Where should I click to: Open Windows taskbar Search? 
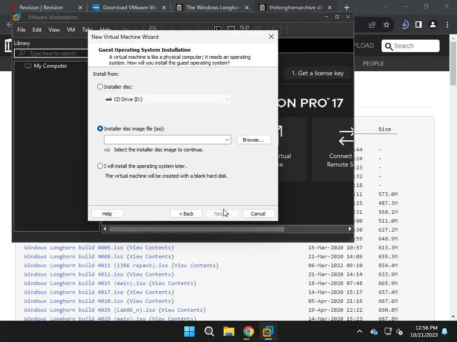tap(209, 331)
